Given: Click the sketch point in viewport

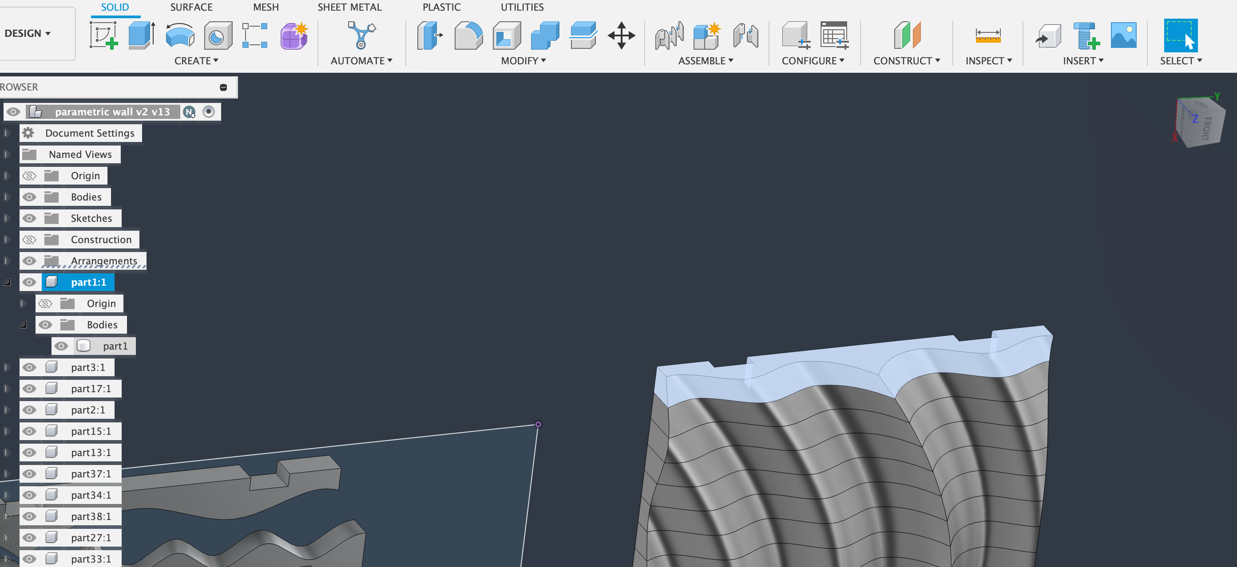Looking at the screenshot, I should pyautogui.click(x=538, y=424).
